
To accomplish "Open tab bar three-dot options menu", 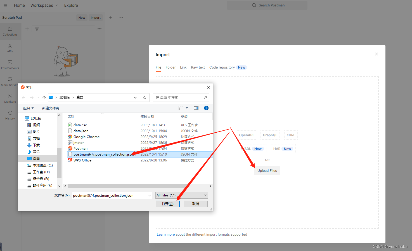I will pyautogui.click(x=121, y=18).
